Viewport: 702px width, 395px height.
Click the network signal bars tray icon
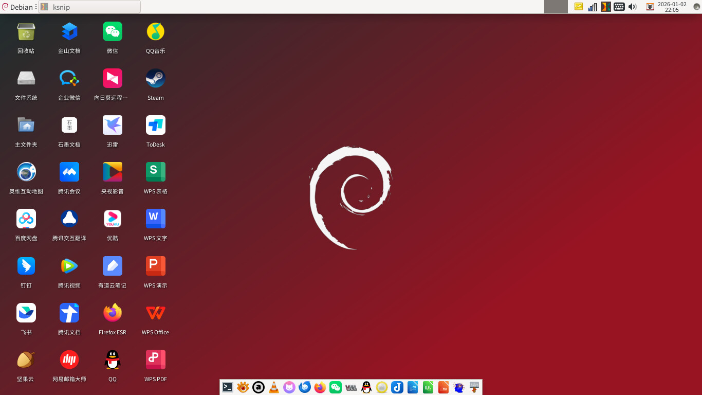[593, 7]
